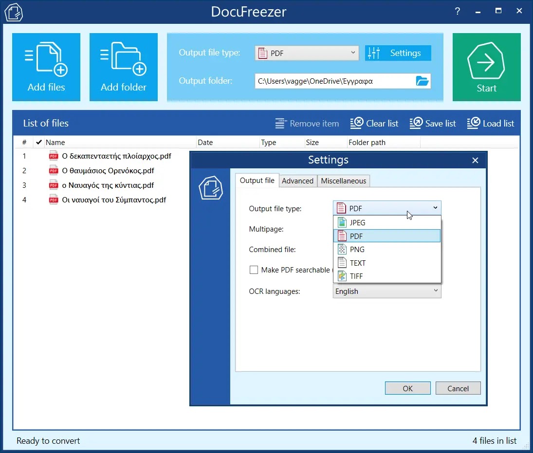Click the arrow icon on Start button
The height and width of the screenshot is (453, 533).
click(x=486, y=61)
